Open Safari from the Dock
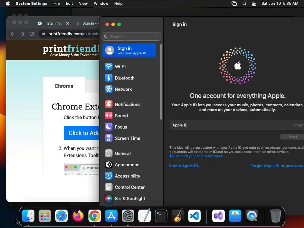Viewport: 304px width, 228px height. [61, 216]
